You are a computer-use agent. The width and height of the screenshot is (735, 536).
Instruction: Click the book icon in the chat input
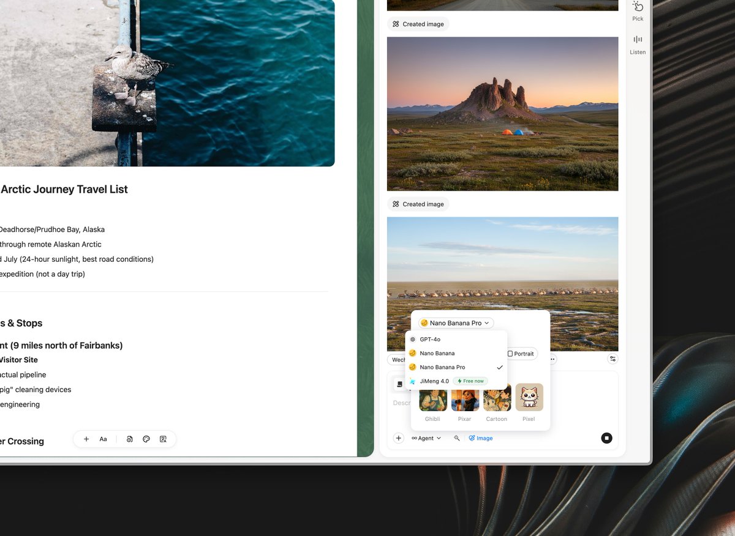(399, 384)
